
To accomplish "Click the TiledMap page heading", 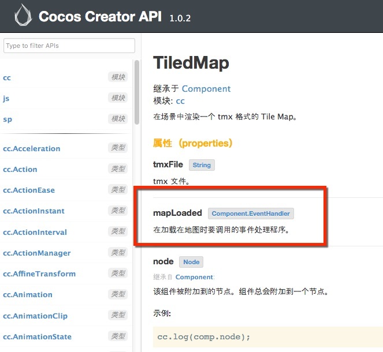I will point(191,63).
